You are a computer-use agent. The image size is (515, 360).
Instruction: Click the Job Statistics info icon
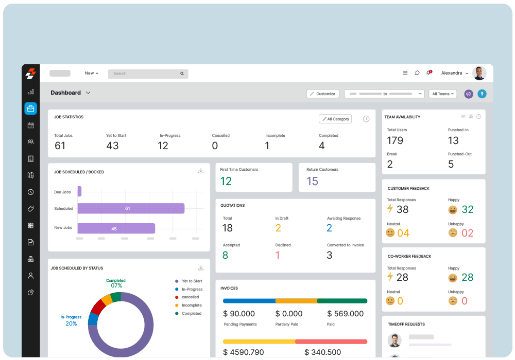coord(366,119)
